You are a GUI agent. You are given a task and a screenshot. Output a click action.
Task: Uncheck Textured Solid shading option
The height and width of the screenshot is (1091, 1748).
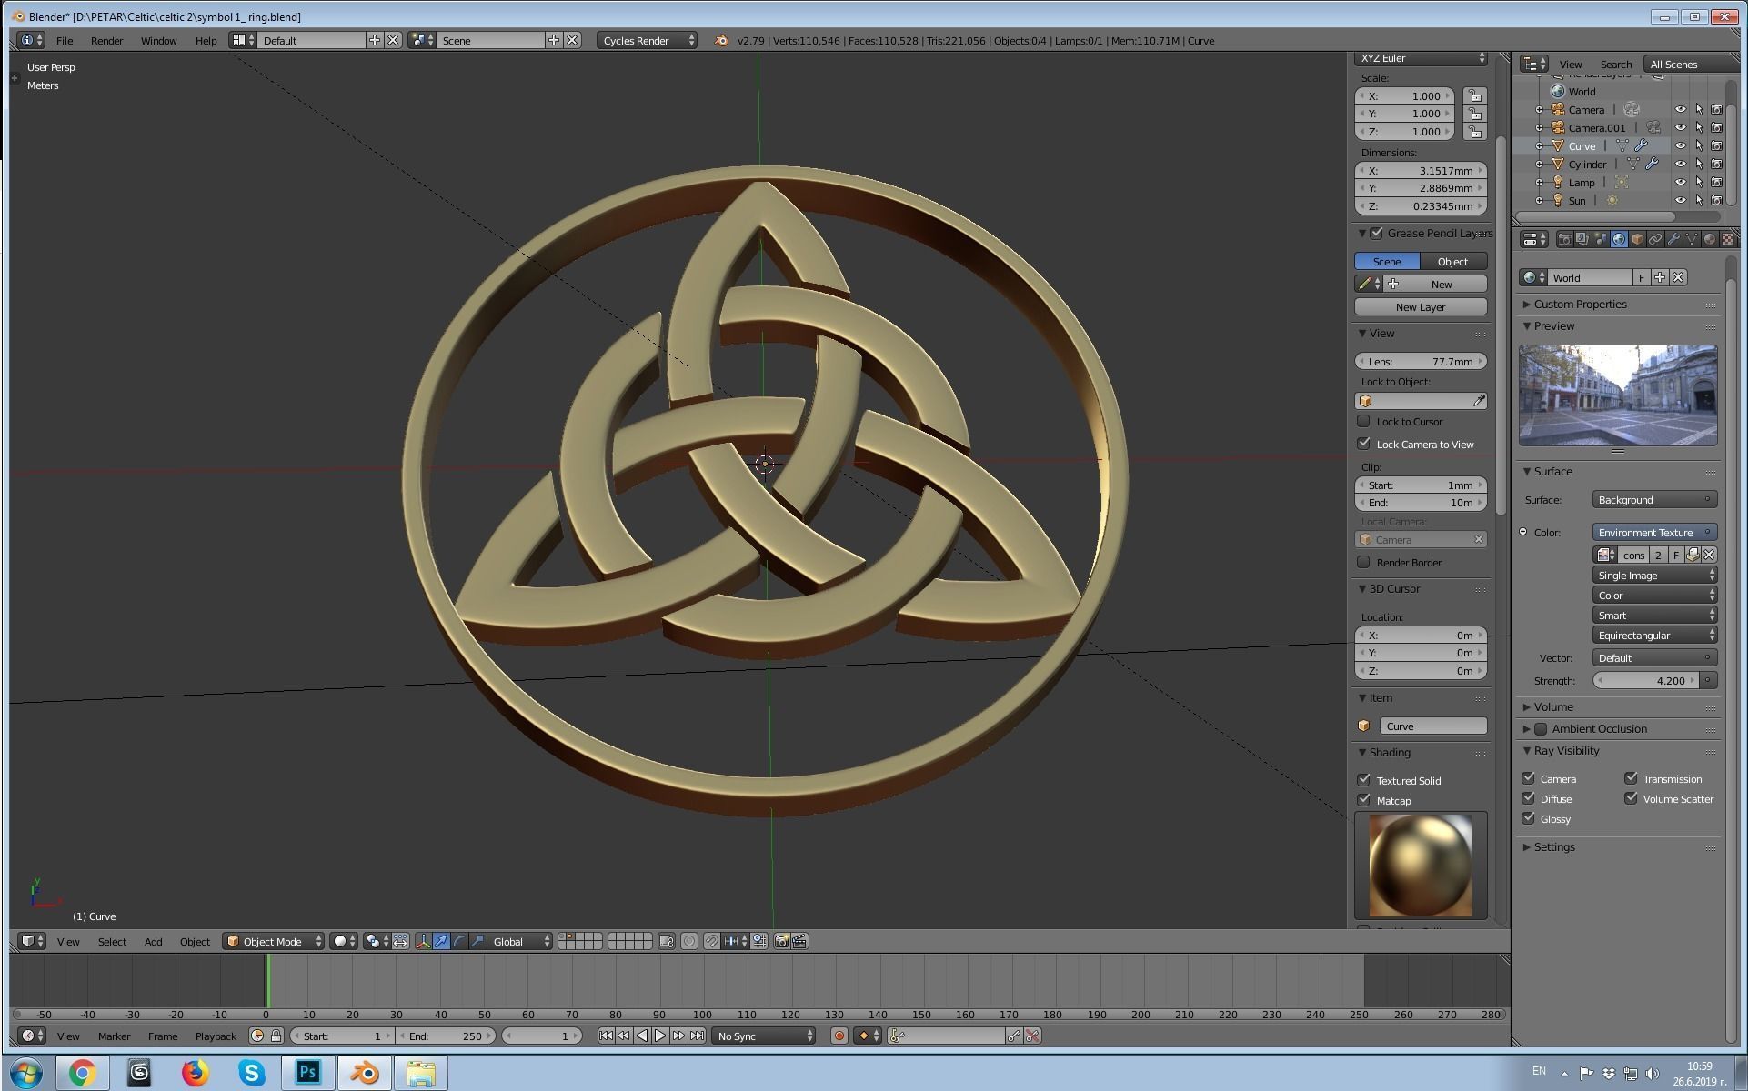point(1363,780)
